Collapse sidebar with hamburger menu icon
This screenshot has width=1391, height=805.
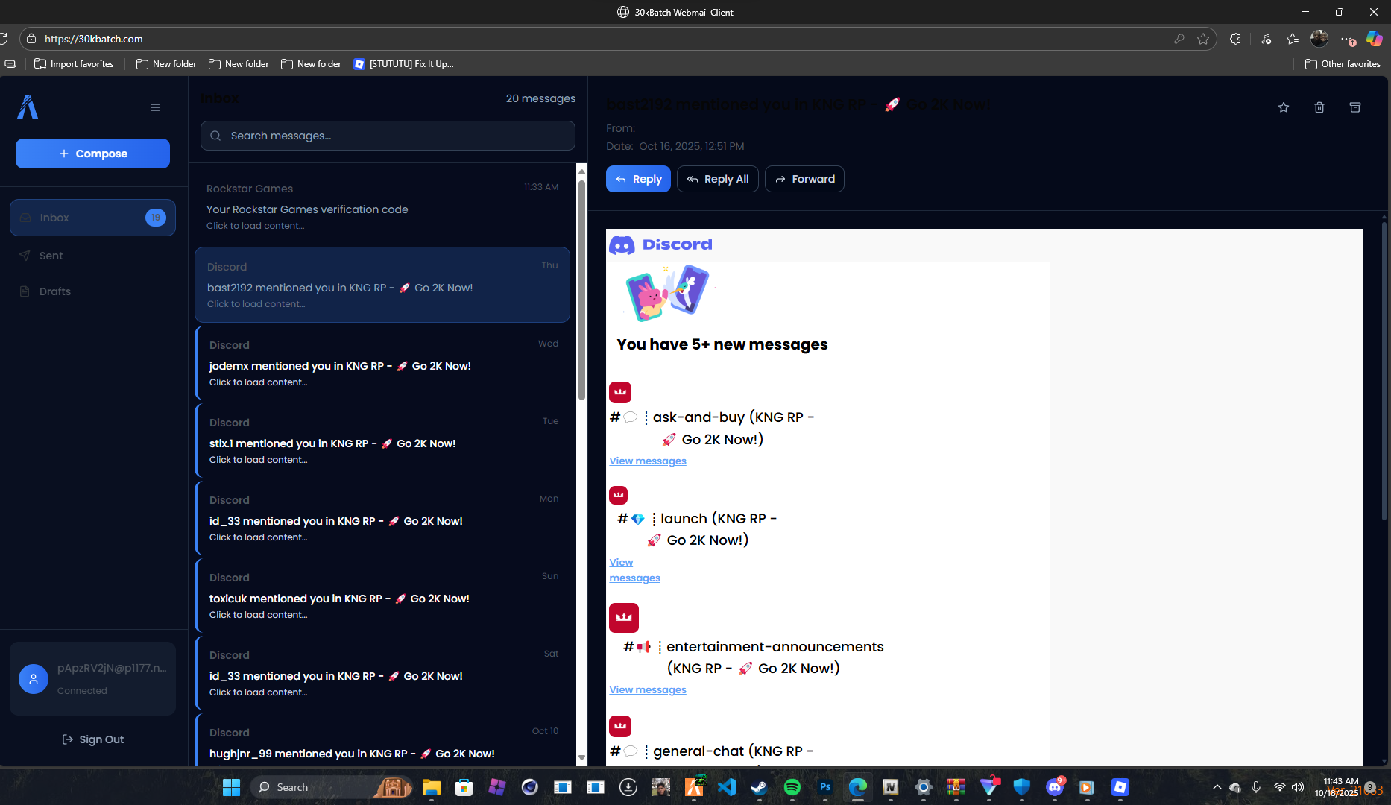[x=155, y=107]
